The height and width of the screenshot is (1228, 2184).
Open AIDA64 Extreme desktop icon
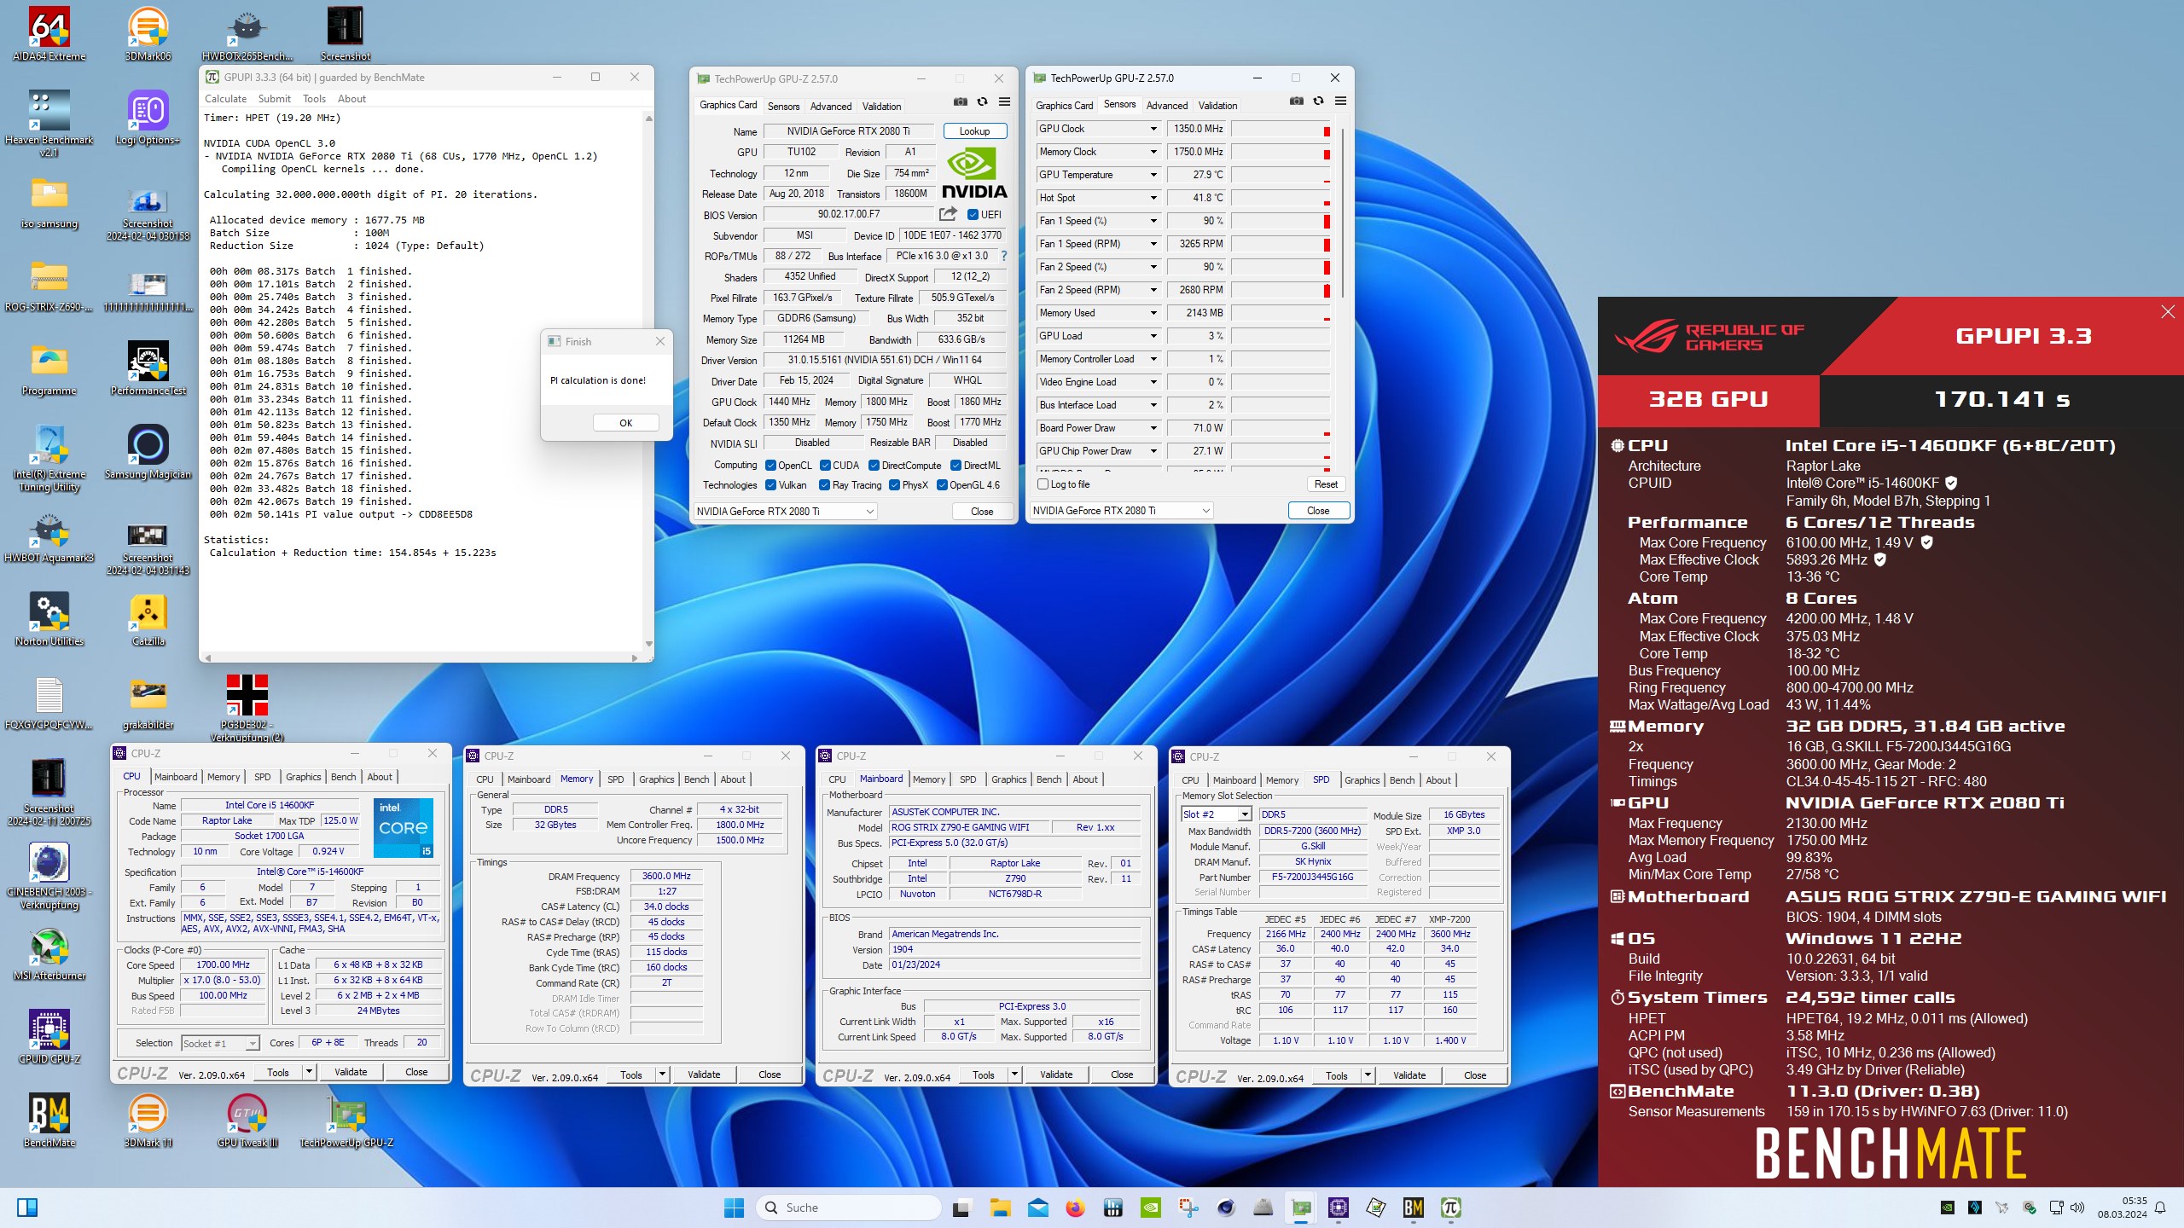click(x=49, y=34)
